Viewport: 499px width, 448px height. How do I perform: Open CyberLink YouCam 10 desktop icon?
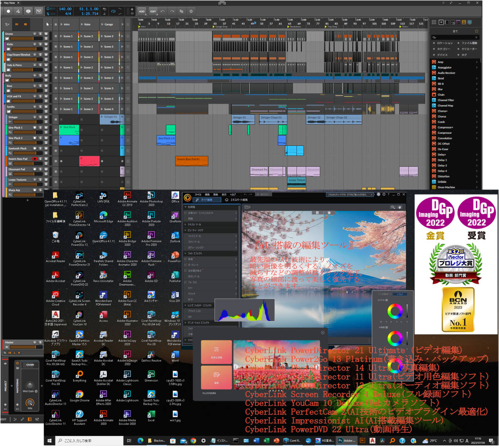pos(79,319)
